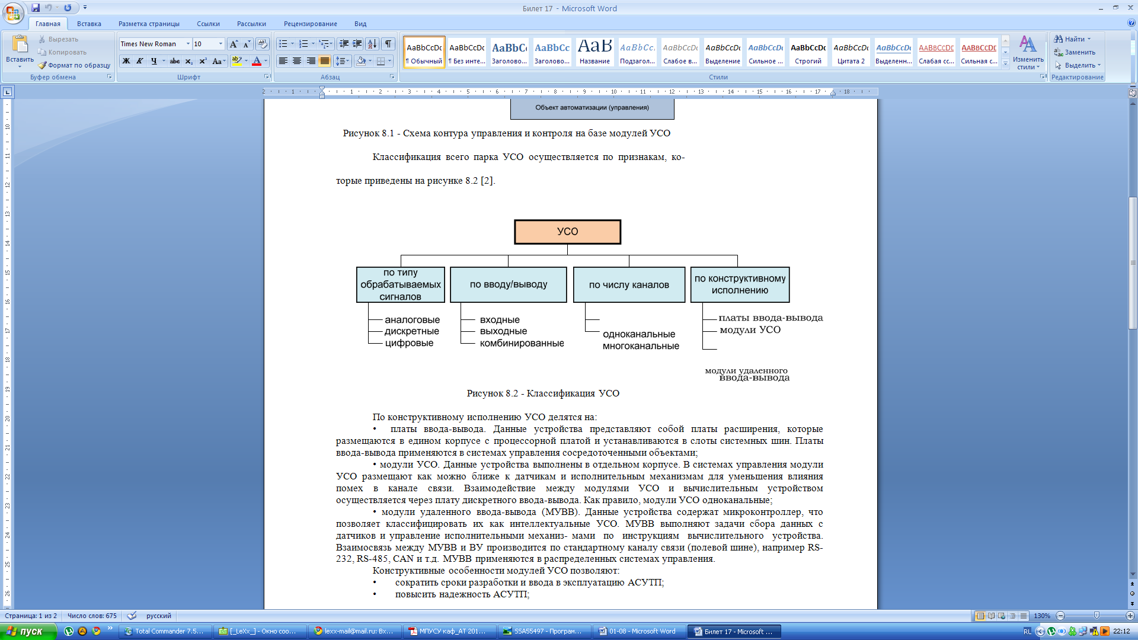The height and width of the screenshot is (640, 1138).
Task: Open the Вставка tab
Action: click(89, 24)
